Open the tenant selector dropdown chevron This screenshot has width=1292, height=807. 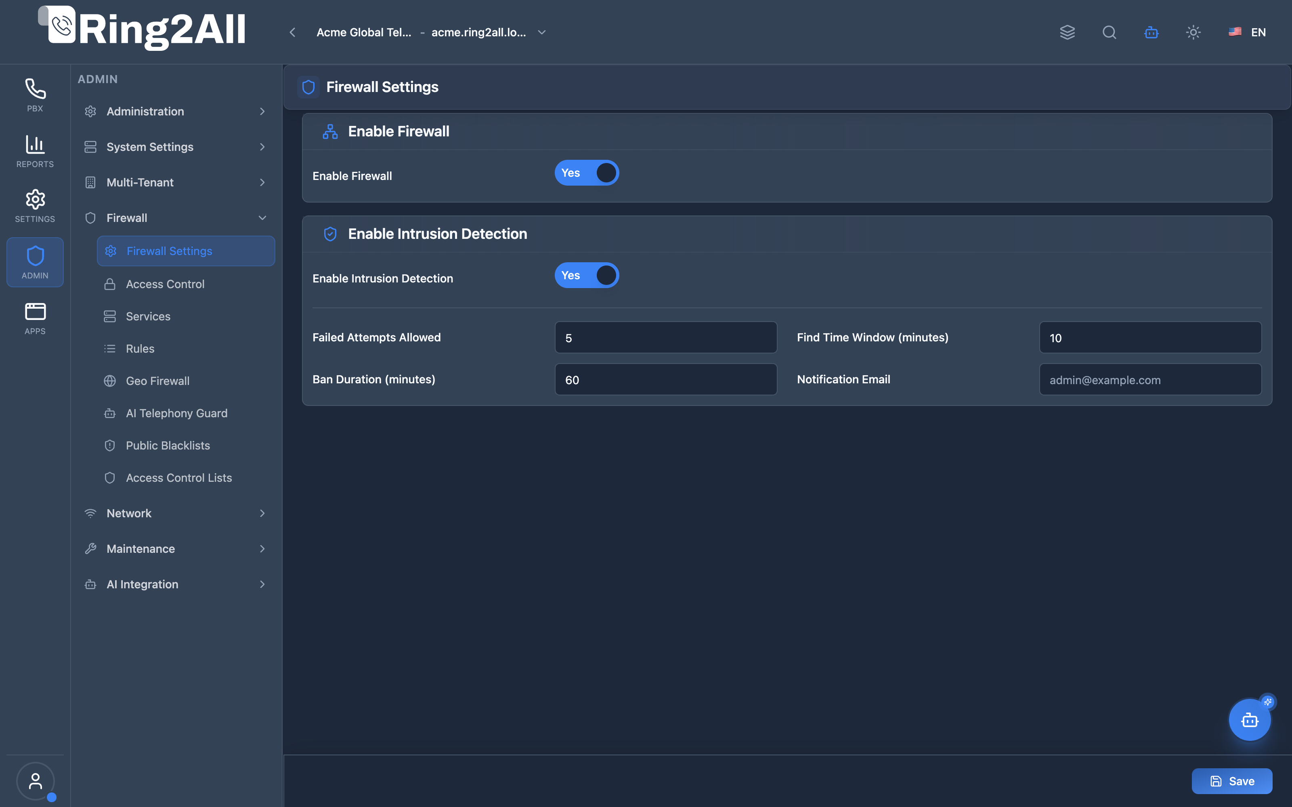pyautogui.click(x=541, y=33)
